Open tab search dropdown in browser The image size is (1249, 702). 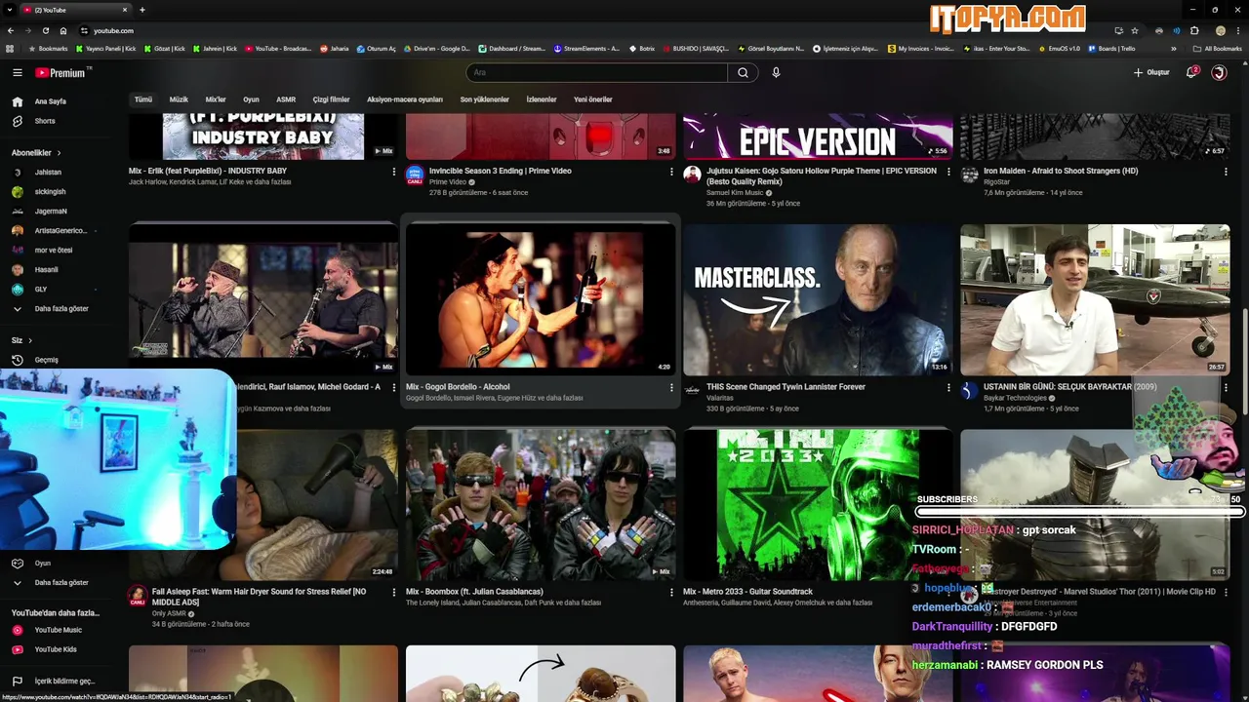click(9, 10)
